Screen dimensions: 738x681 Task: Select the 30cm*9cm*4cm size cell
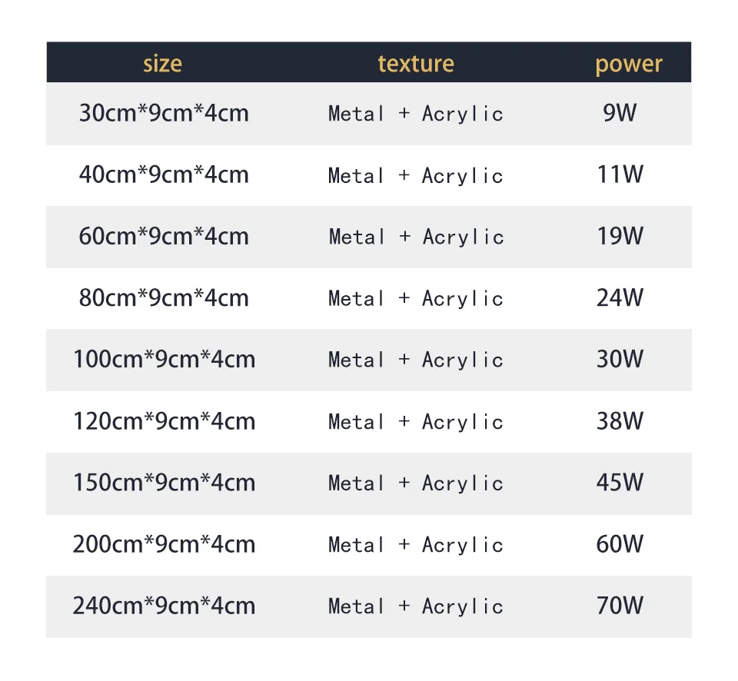point(164,113)
